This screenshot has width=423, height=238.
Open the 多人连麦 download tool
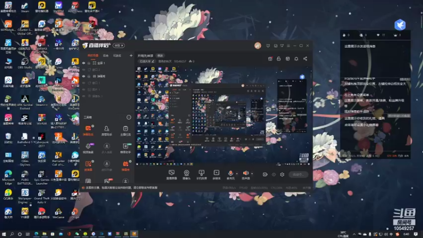tap(107, 148)
